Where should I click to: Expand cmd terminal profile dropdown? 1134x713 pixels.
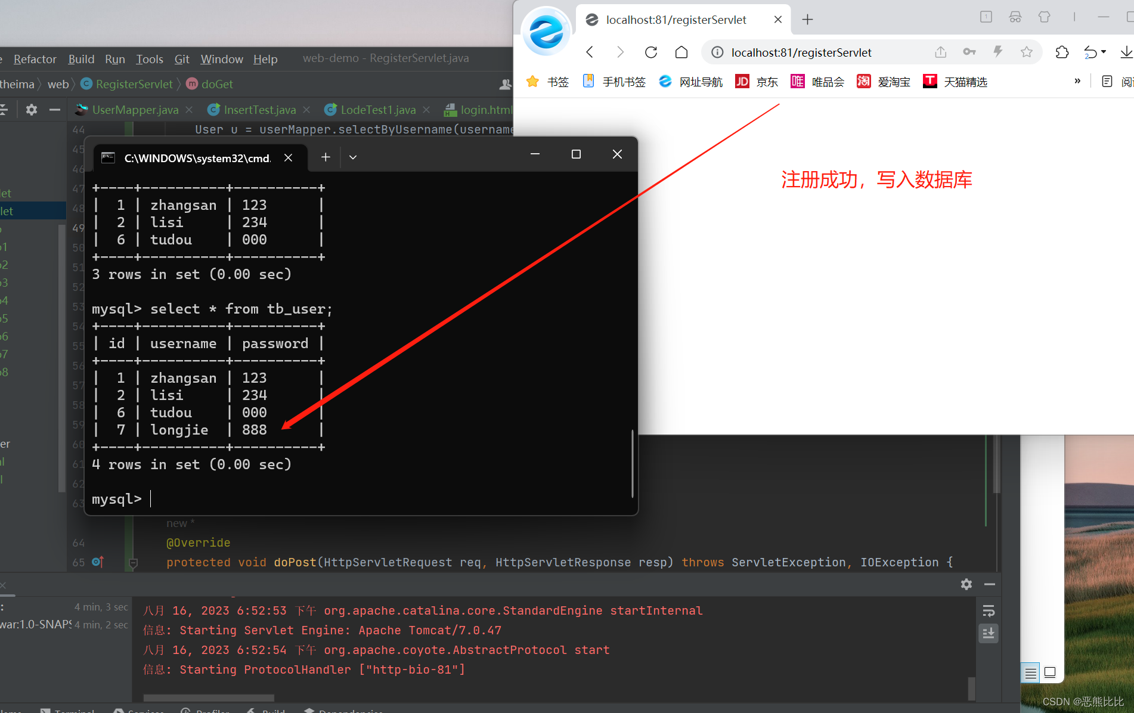pyautogui.click(x=353, y=157)
